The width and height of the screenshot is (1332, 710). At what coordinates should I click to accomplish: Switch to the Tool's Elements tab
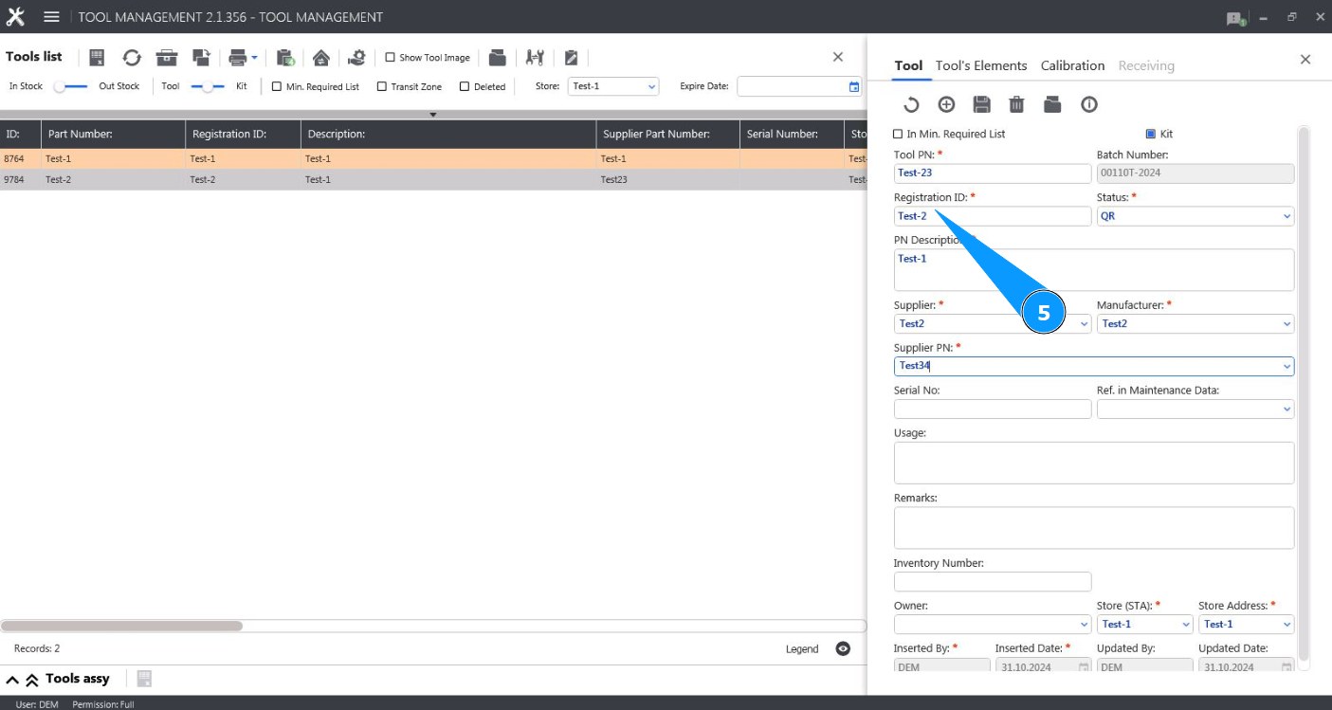tap(981, 65)
